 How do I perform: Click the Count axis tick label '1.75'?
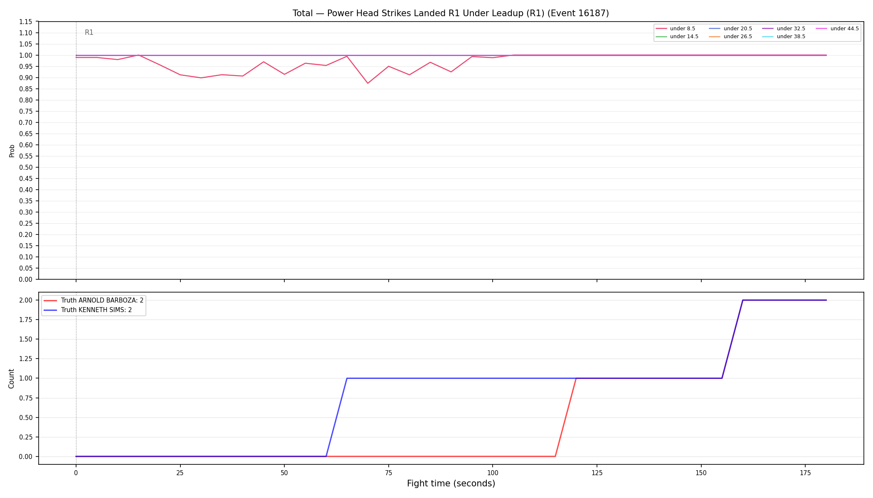(x=26, y=320)
